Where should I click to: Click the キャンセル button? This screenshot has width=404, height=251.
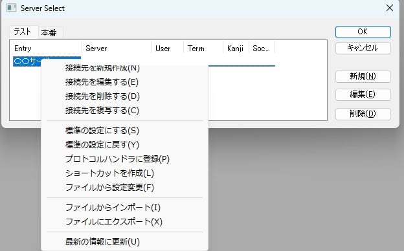coord(363,48)
